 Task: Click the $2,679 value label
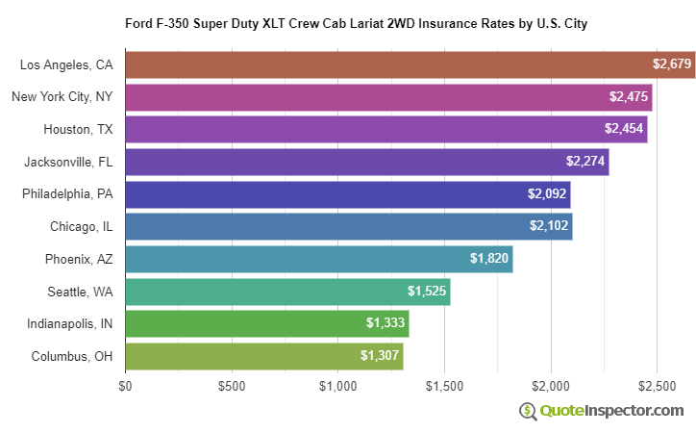pyautogui.click(x=671, y=64)
